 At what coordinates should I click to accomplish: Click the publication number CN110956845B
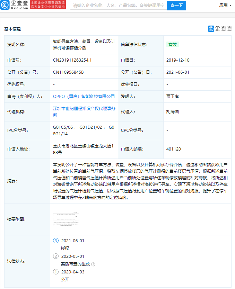(x=68, y=72)
